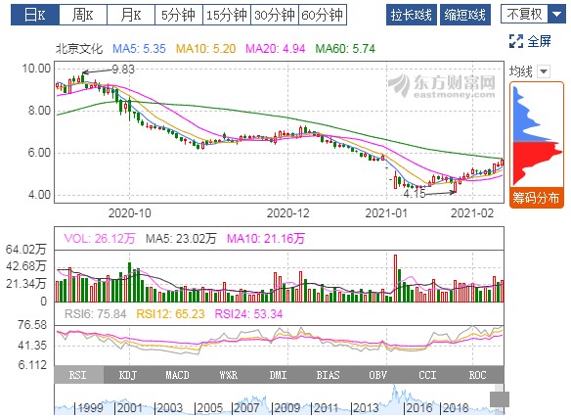
Task: Select the 5分钟 chart period
Action: (178, 15)
